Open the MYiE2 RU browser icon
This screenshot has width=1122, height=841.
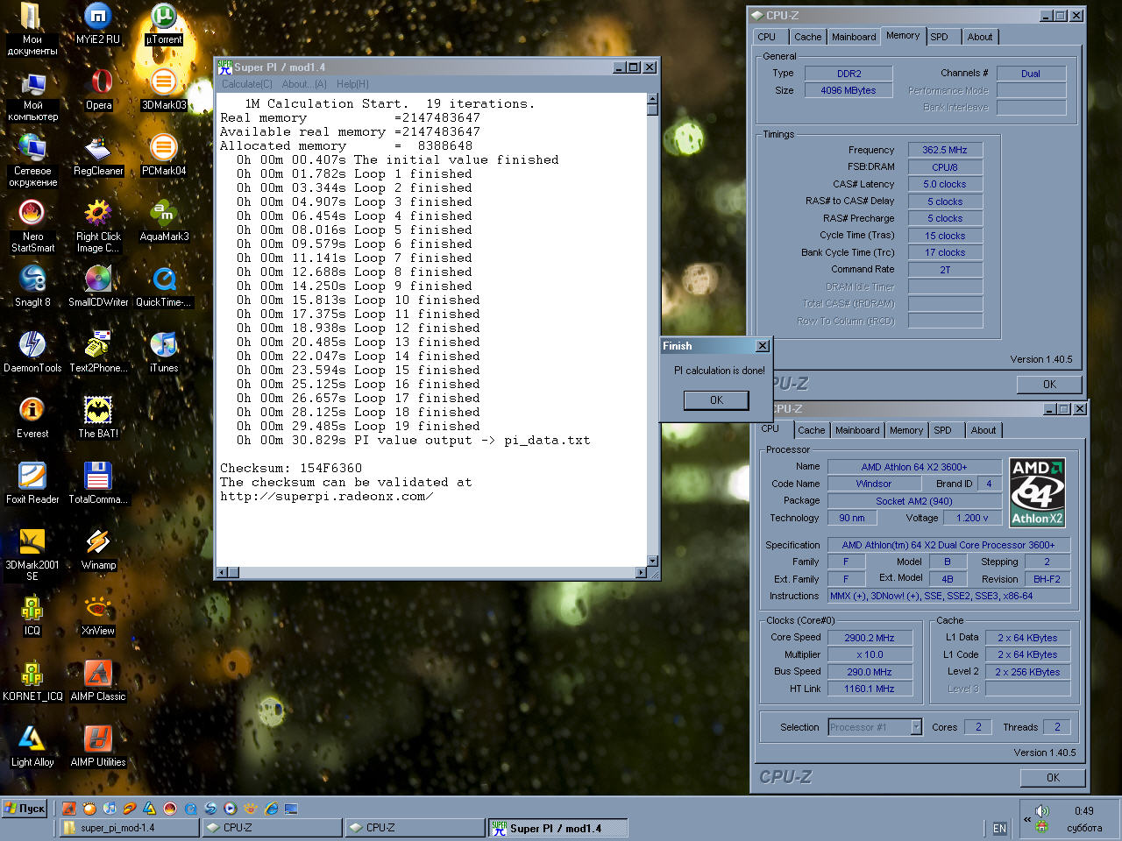98,24
